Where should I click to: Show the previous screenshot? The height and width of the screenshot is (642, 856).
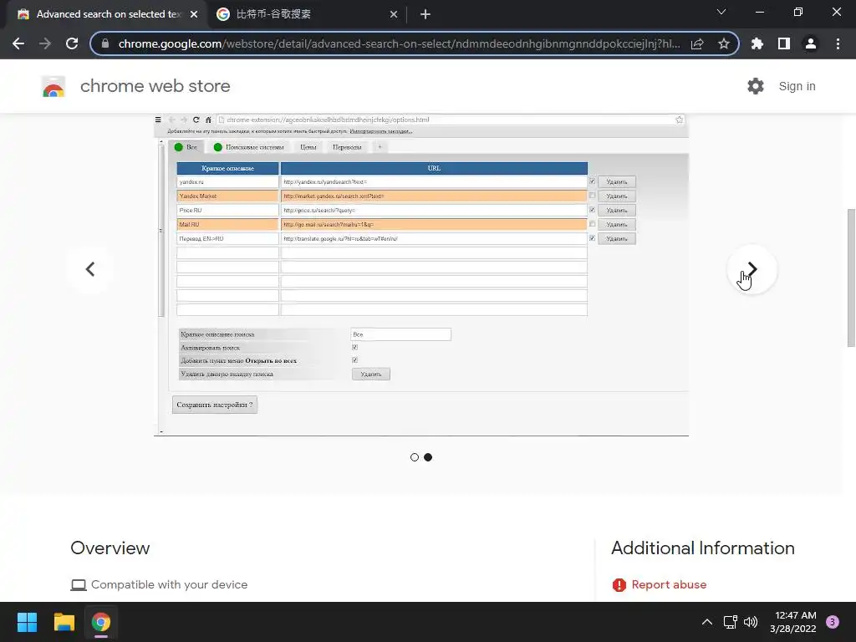(90, 269)
